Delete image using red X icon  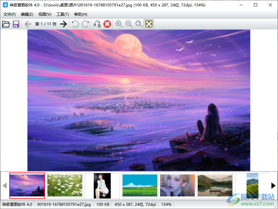107,24
